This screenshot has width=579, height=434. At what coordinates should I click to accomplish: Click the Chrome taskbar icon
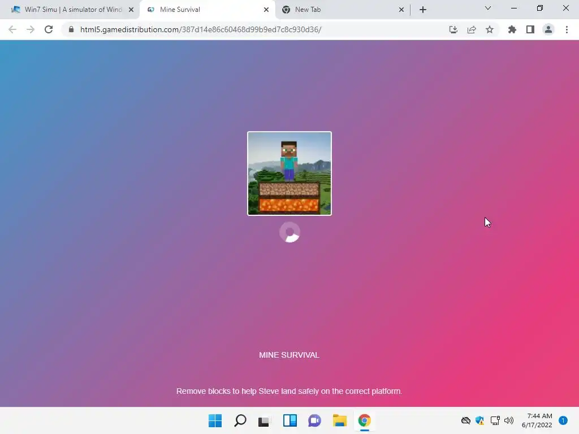[x=365, y=420]
